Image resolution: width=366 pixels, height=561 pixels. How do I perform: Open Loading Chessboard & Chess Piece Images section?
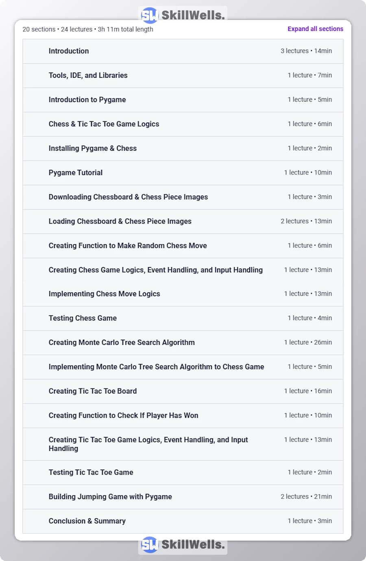click(x=120, y=221)
